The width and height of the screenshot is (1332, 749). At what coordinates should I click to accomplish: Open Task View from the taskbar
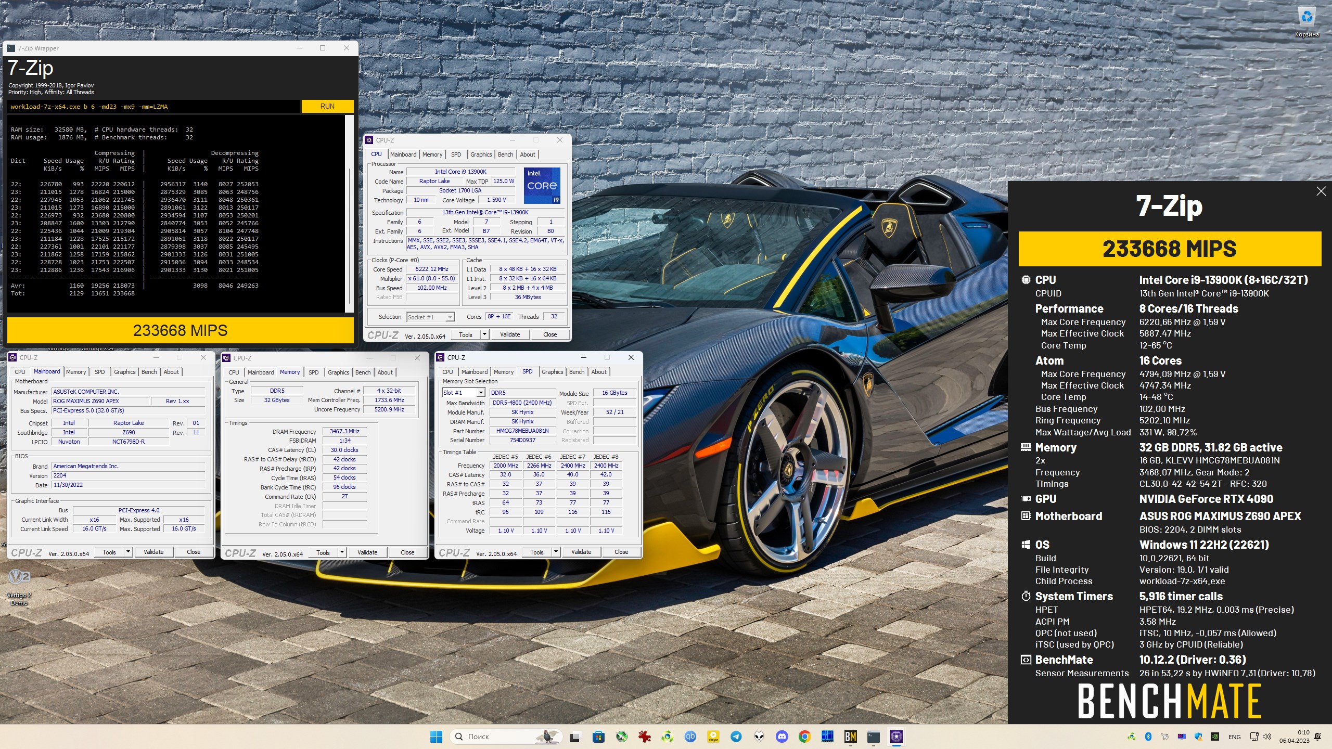(x=574, y=737)
